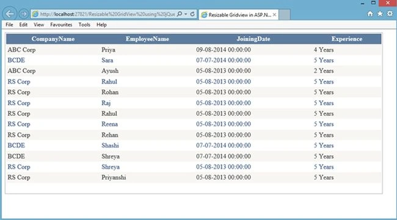Click the Experience column header
Screen dimensions: 397x220
point(347,39)
